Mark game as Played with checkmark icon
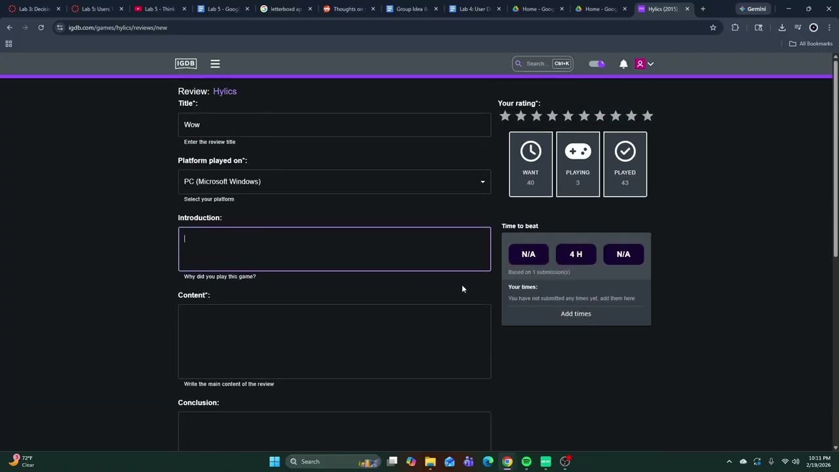839x472 pixels. 625,164
